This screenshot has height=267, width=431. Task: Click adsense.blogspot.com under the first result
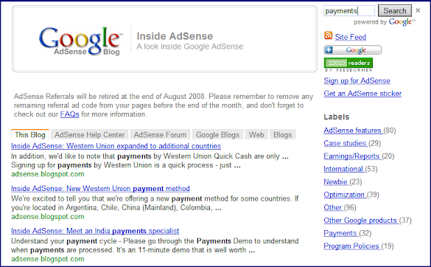tap(48, 174)
